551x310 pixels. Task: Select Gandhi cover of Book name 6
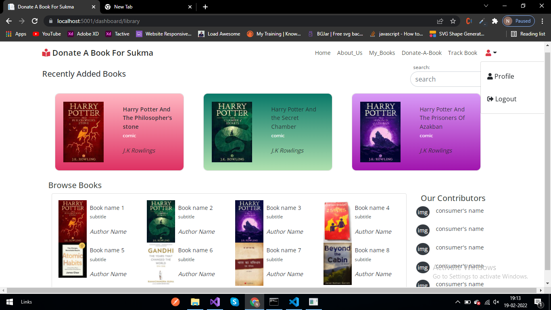(x=161, y=264)
